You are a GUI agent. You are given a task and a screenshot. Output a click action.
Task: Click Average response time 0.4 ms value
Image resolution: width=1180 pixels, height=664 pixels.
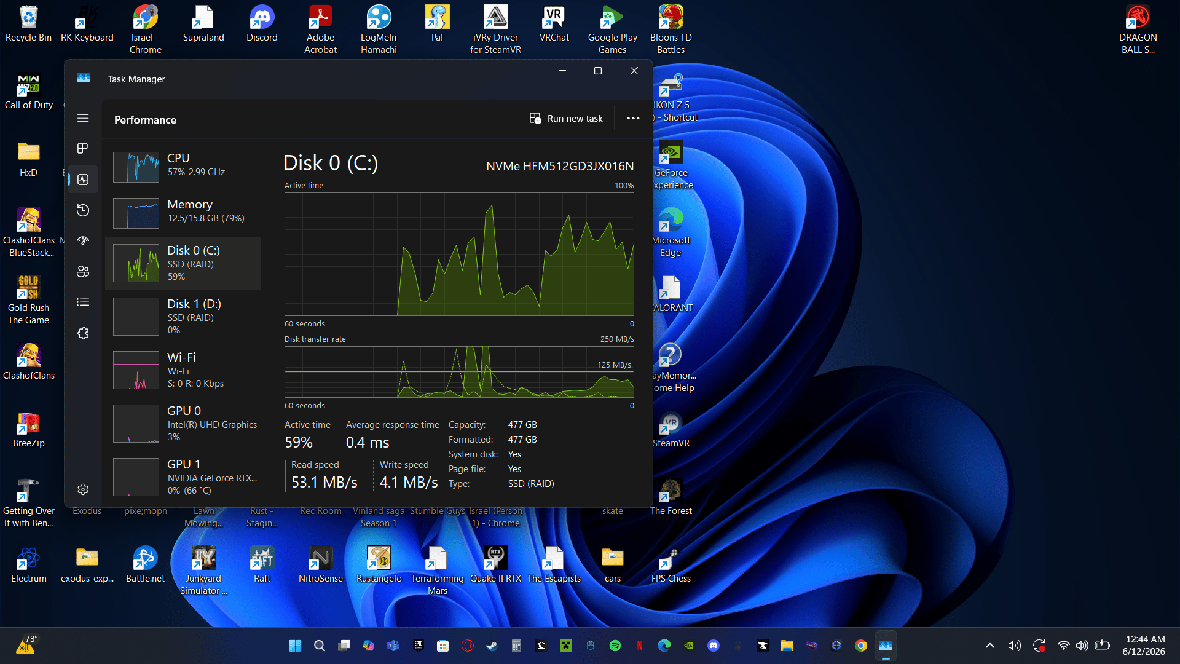[368, 442]
